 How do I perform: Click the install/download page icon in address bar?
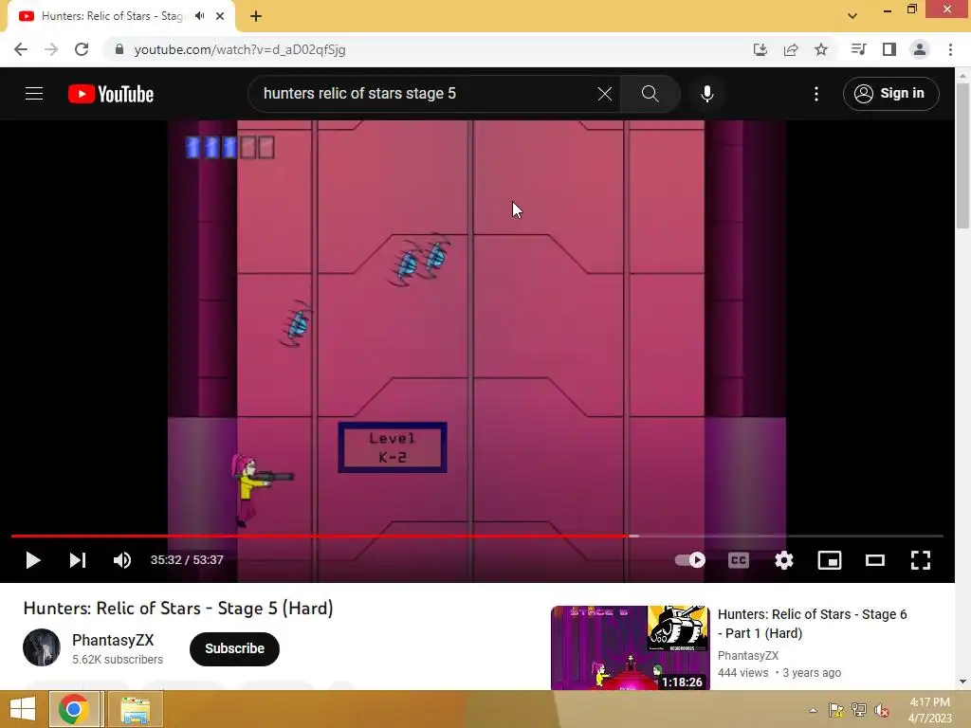coord(760,49)
